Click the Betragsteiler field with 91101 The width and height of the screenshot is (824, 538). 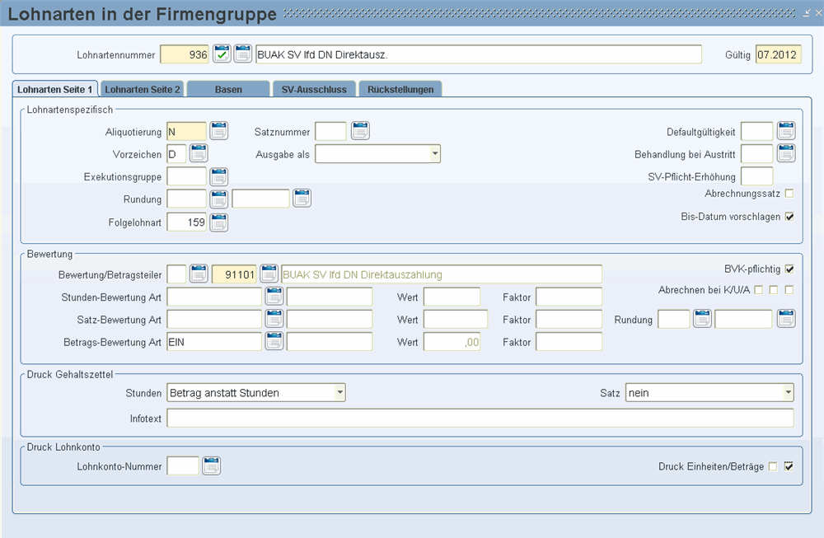(x=234, y=274)
